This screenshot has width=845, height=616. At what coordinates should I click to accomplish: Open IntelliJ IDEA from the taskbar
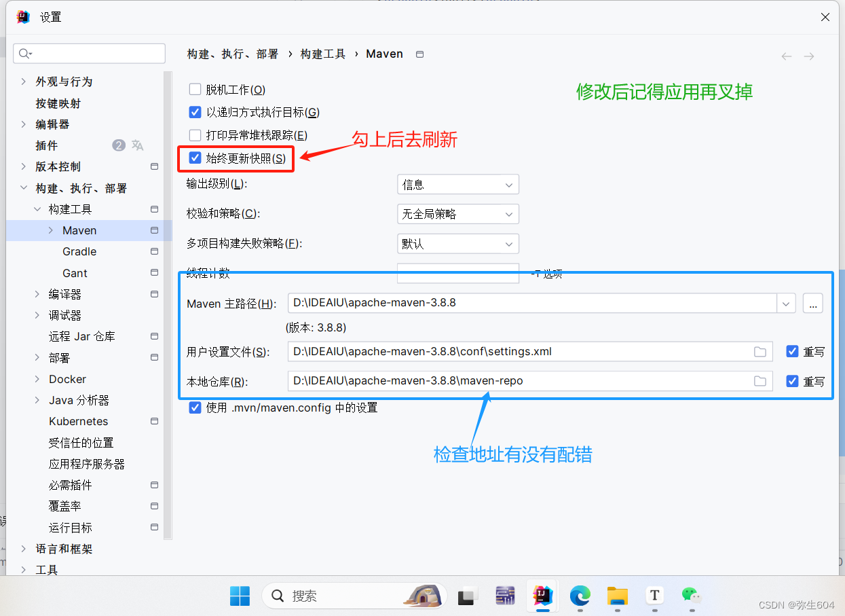[542, 595]
